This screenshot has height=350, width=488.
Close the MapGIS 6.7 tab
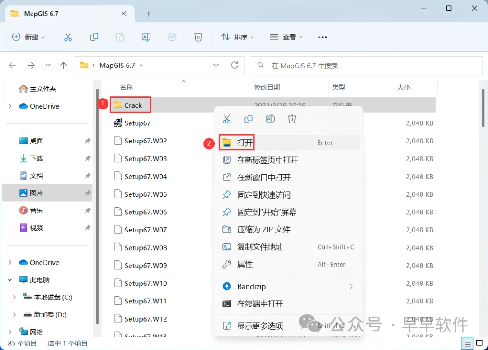point(123,14)
